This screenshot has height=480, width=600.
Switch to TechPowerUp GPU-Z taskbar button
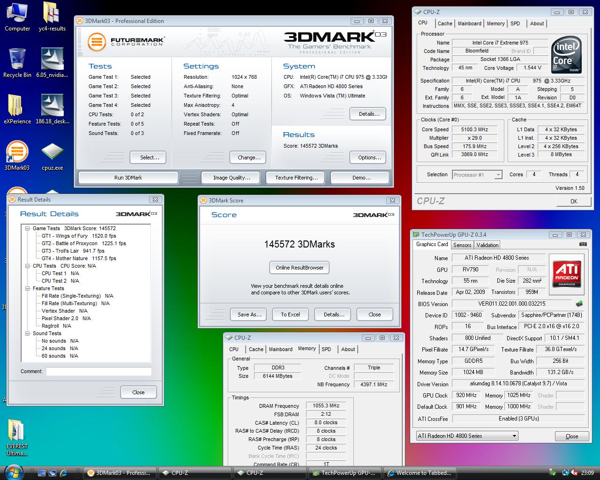(345, 473)
